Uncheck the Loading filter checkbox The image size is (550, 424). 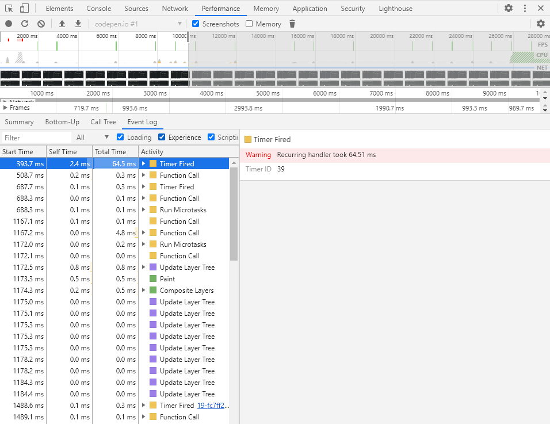click(120, 137)
